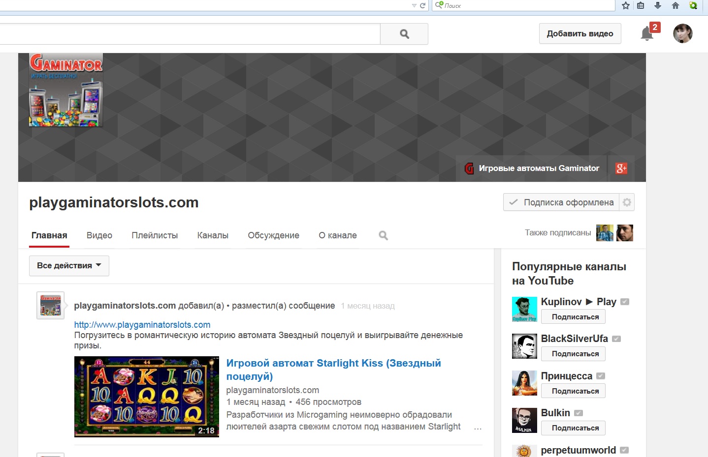Click the playgaminatorslots.com author name in the post
The image size is (708, 457).
click(125, 306)
